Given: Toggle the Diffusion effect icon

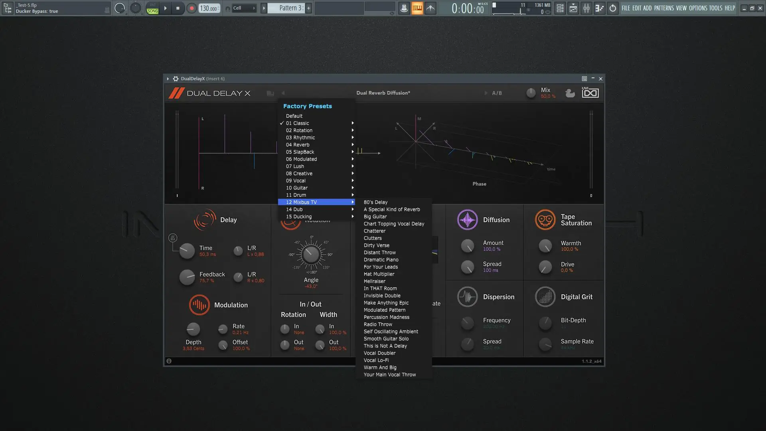Looking at the screenshot, I should 467,220.
